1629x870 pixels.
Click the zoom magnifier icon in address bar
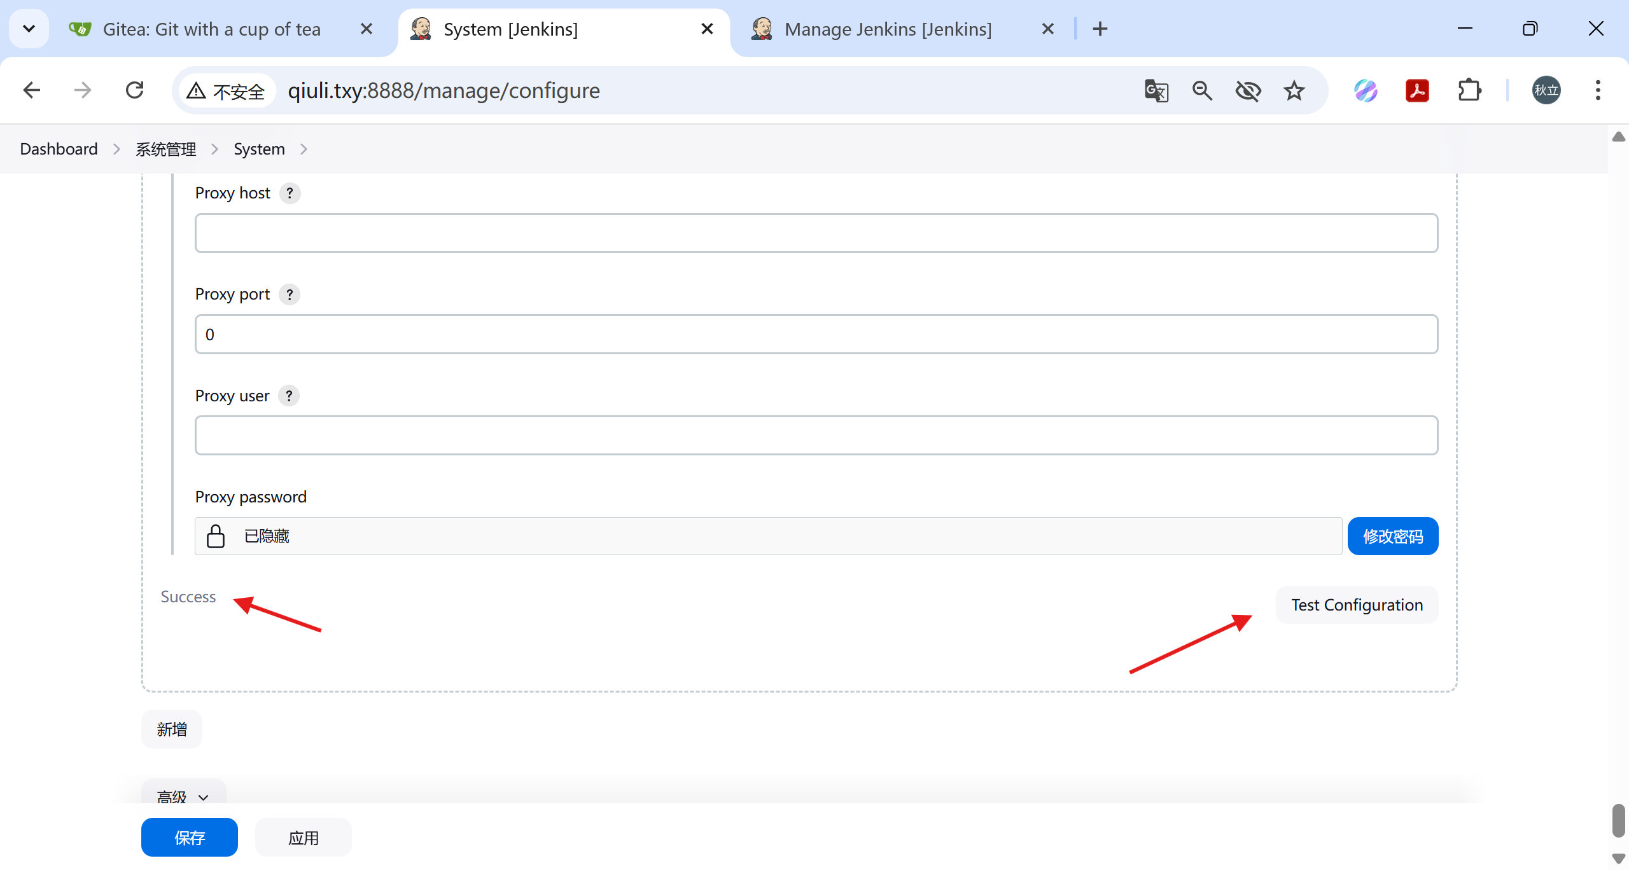coord(1202,91)
